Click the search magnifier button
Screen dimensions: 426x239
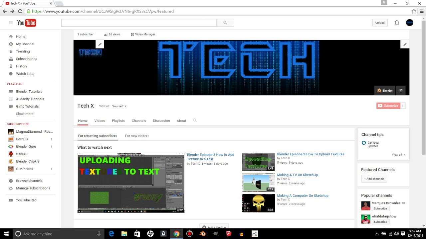[225, 23]
